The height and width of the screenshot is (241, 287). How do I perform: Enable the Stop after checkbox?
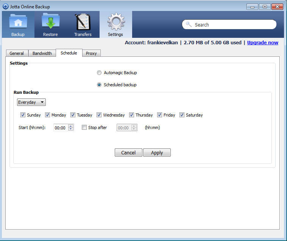click(x=84, y=127)
